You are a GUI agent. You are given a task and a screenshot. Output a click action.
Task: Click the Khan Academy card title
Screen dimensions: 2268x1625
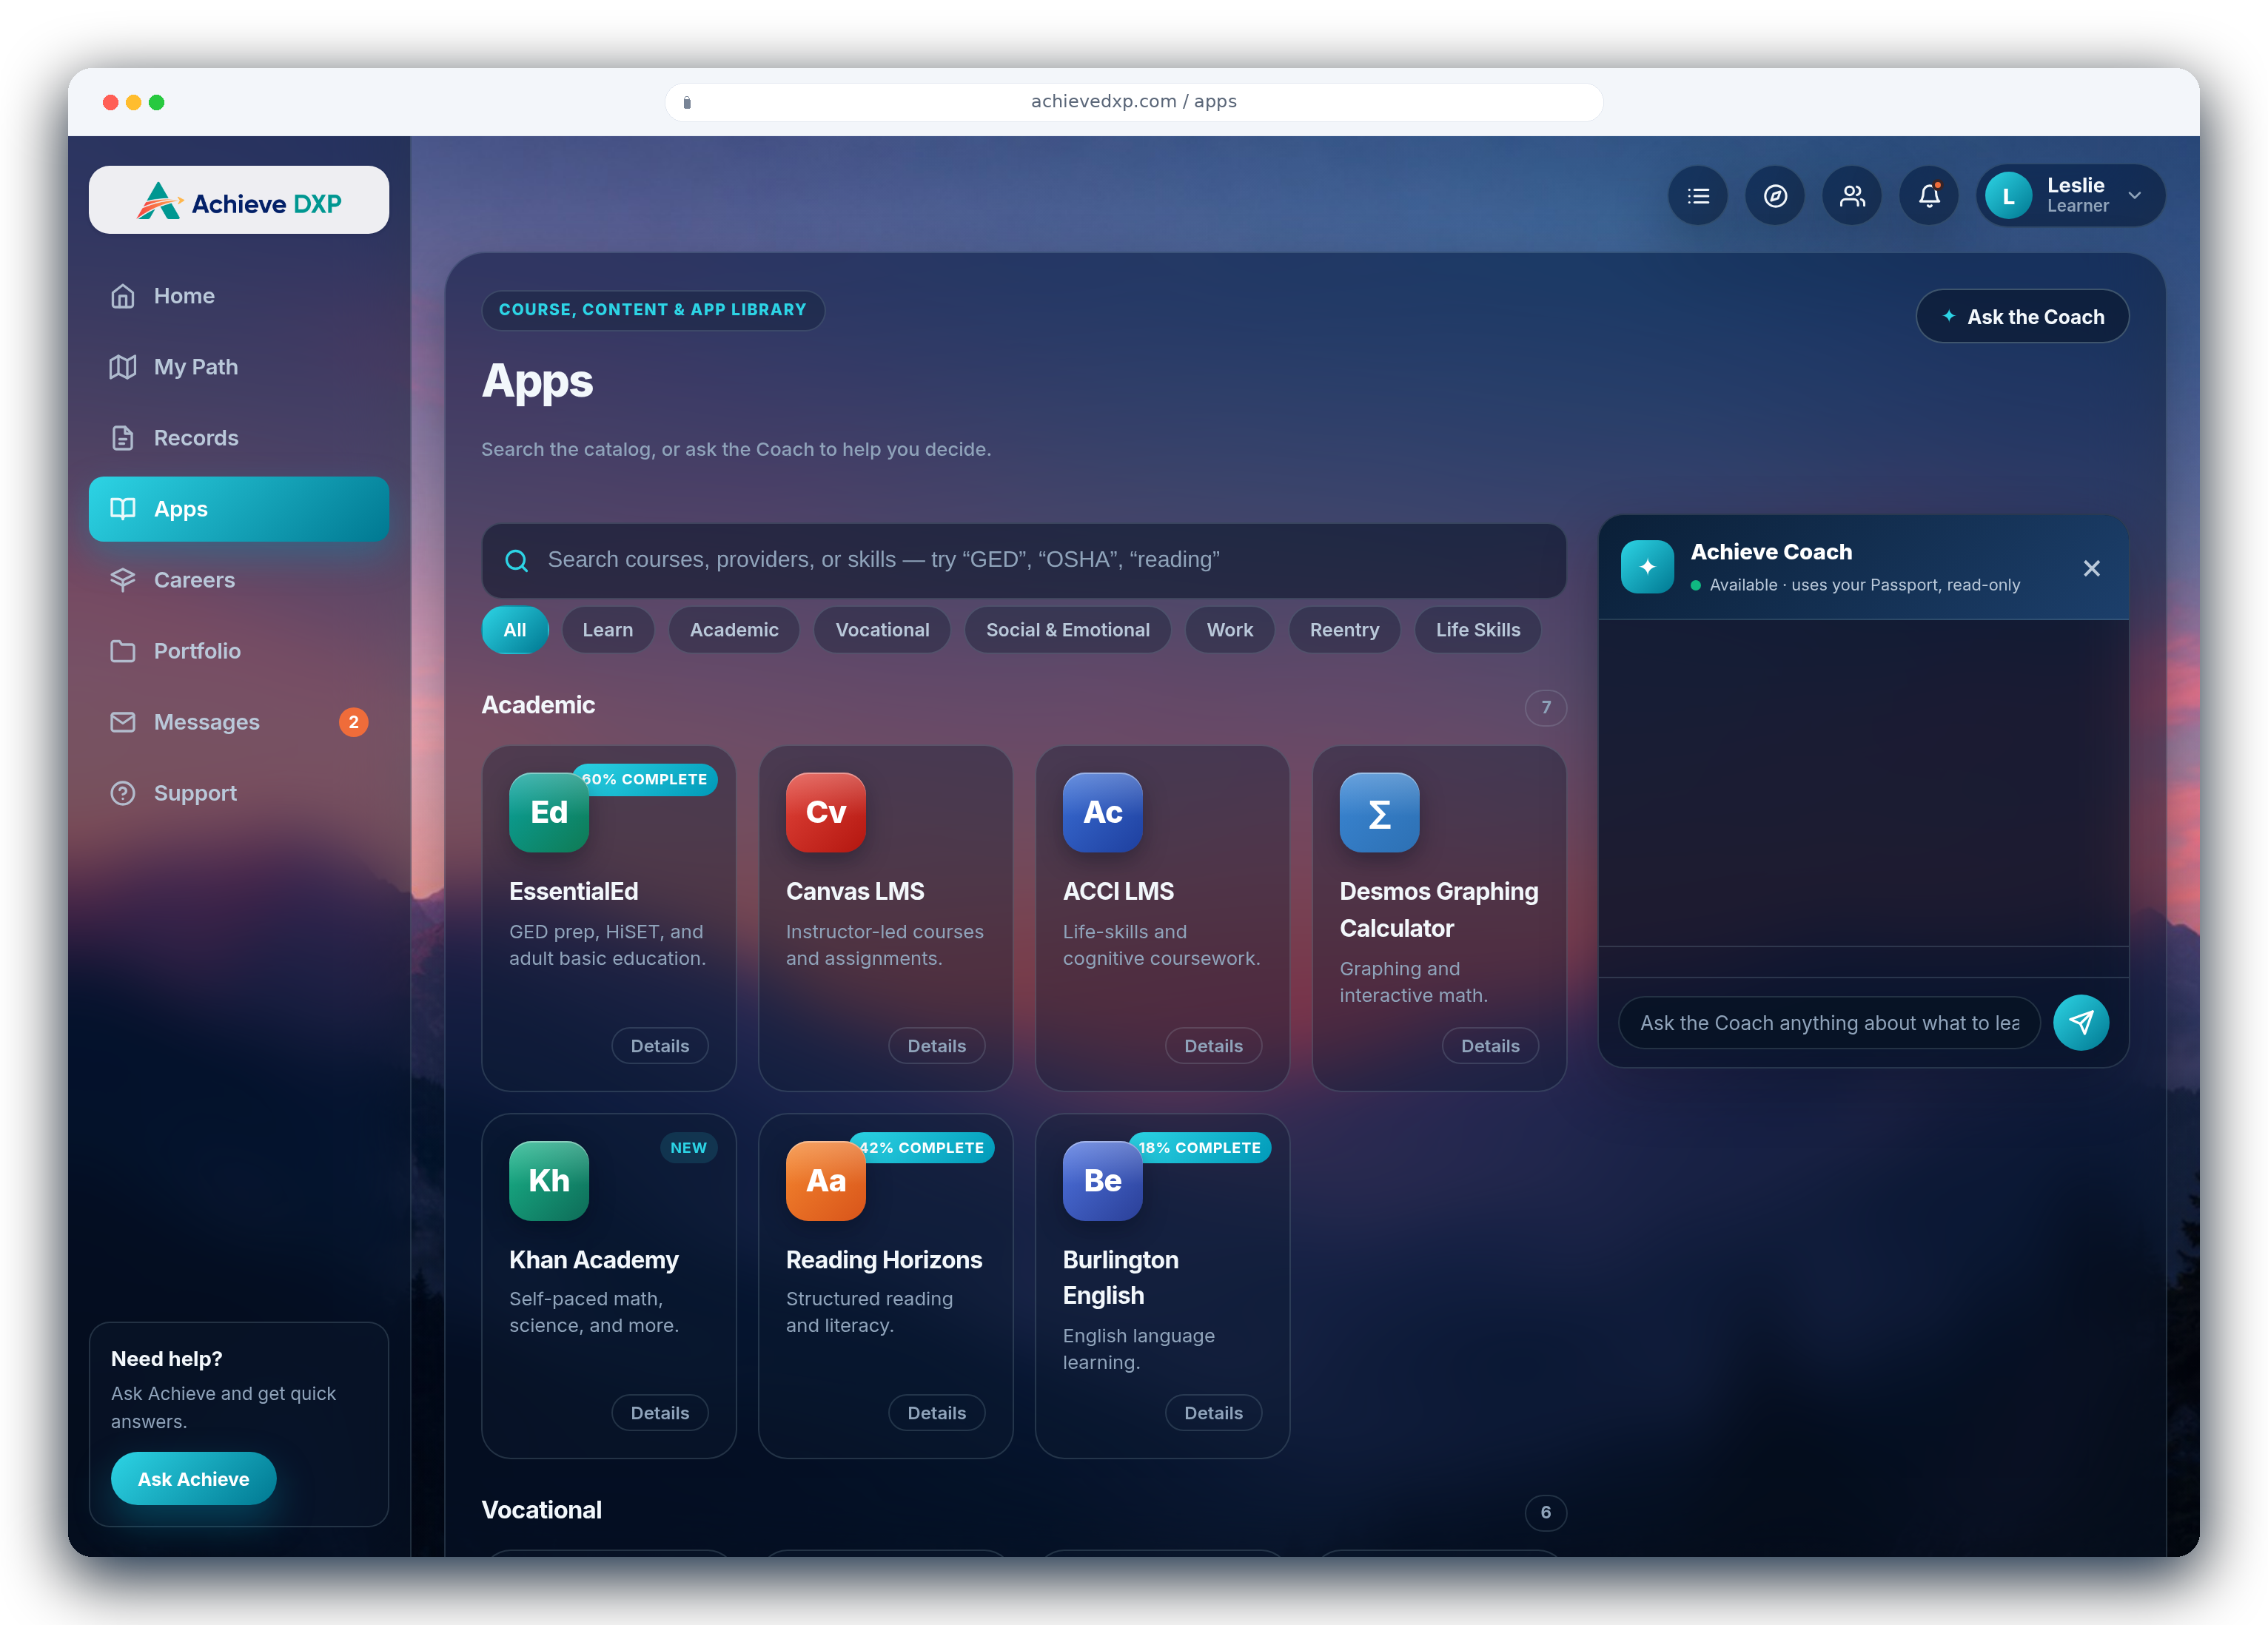(x=594, y=1260)
